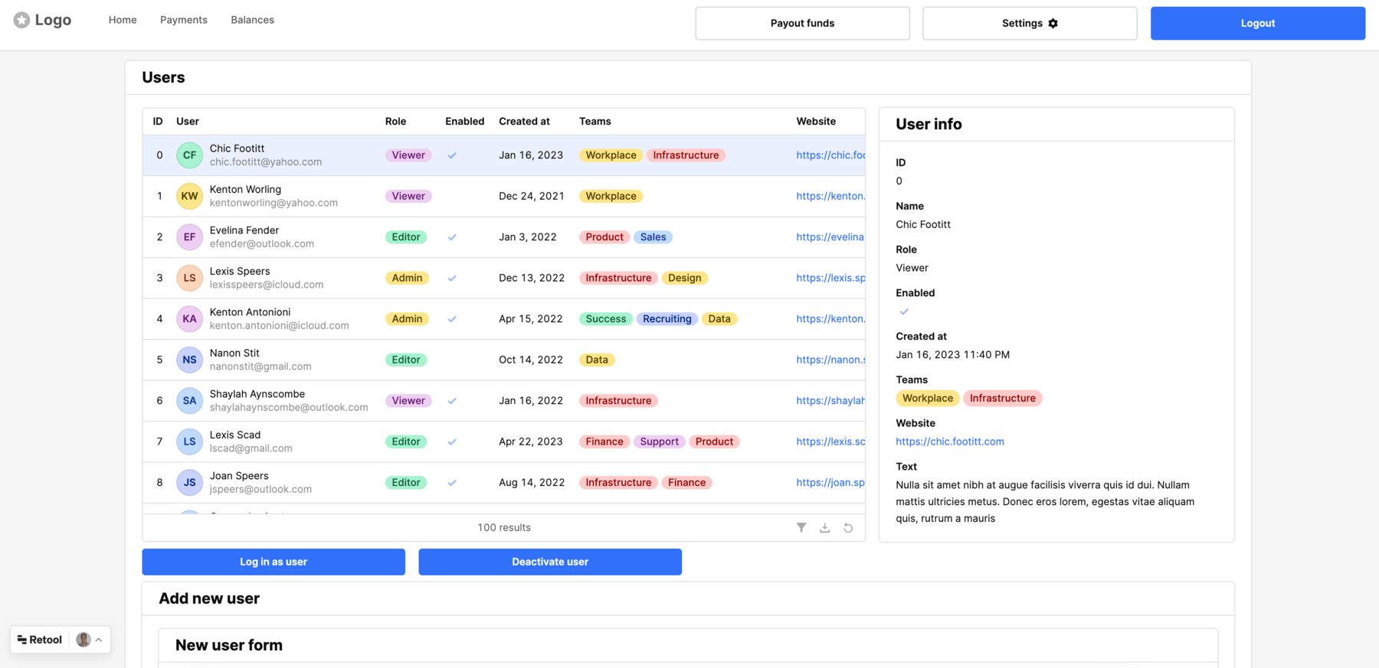The width and height of the screenshot is (1379, 668).
Task: Toggle Enabled check for Lexis Speers row
Action: 452,278
